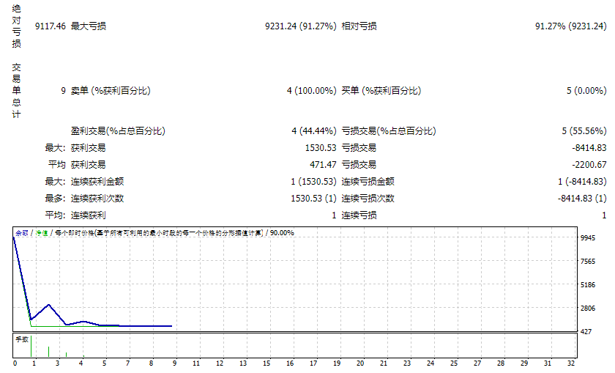Select the 亏损交易(%占总百分比) label
The height and width of the screenshot is (373, 615).
389,131
